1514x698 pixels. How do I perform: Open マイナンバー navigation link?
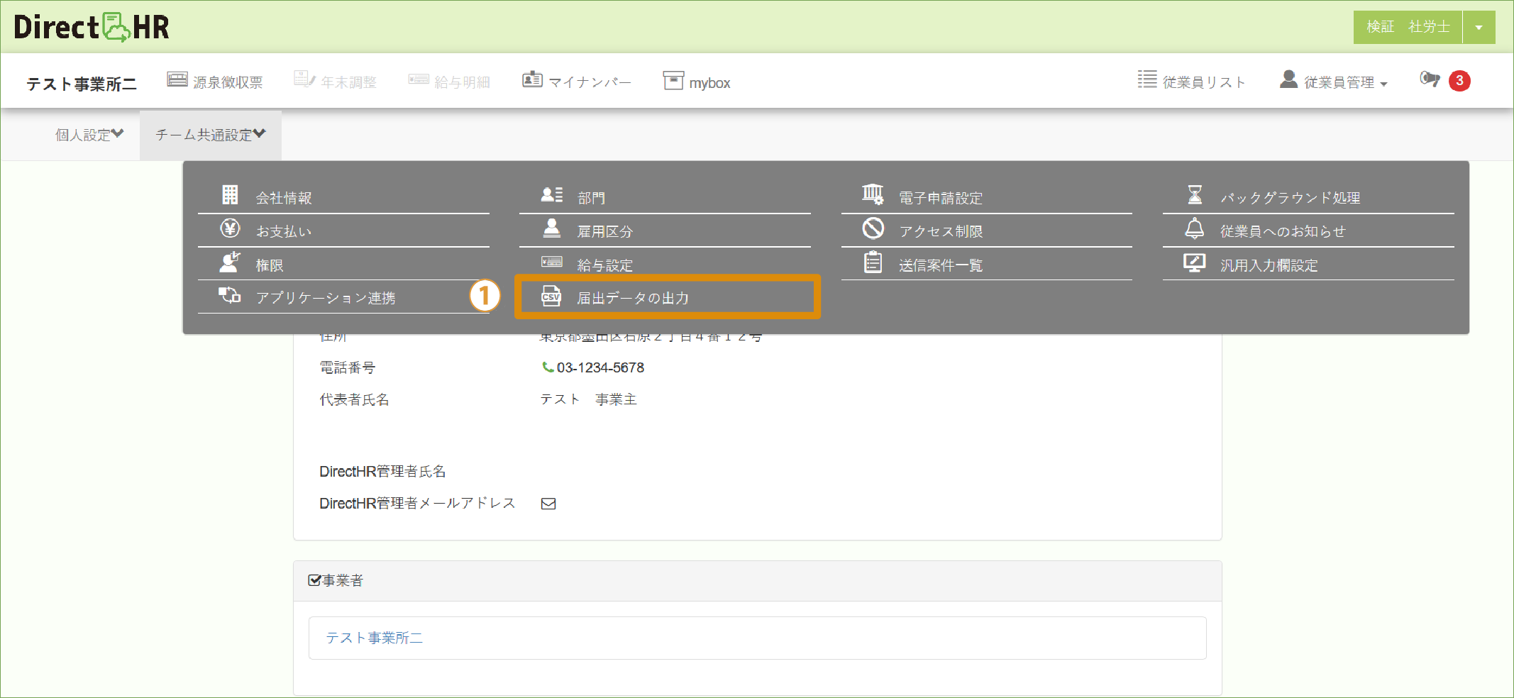[589, 82]
